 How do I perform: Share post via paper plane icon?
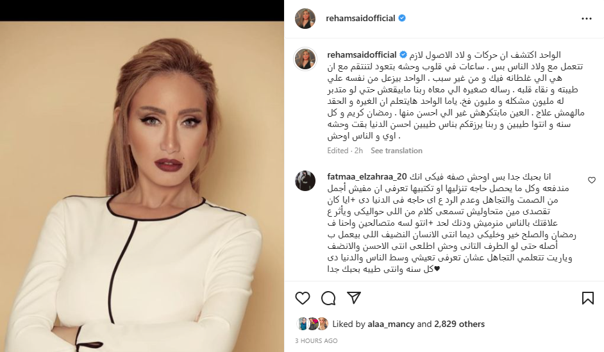pos(354,298)
